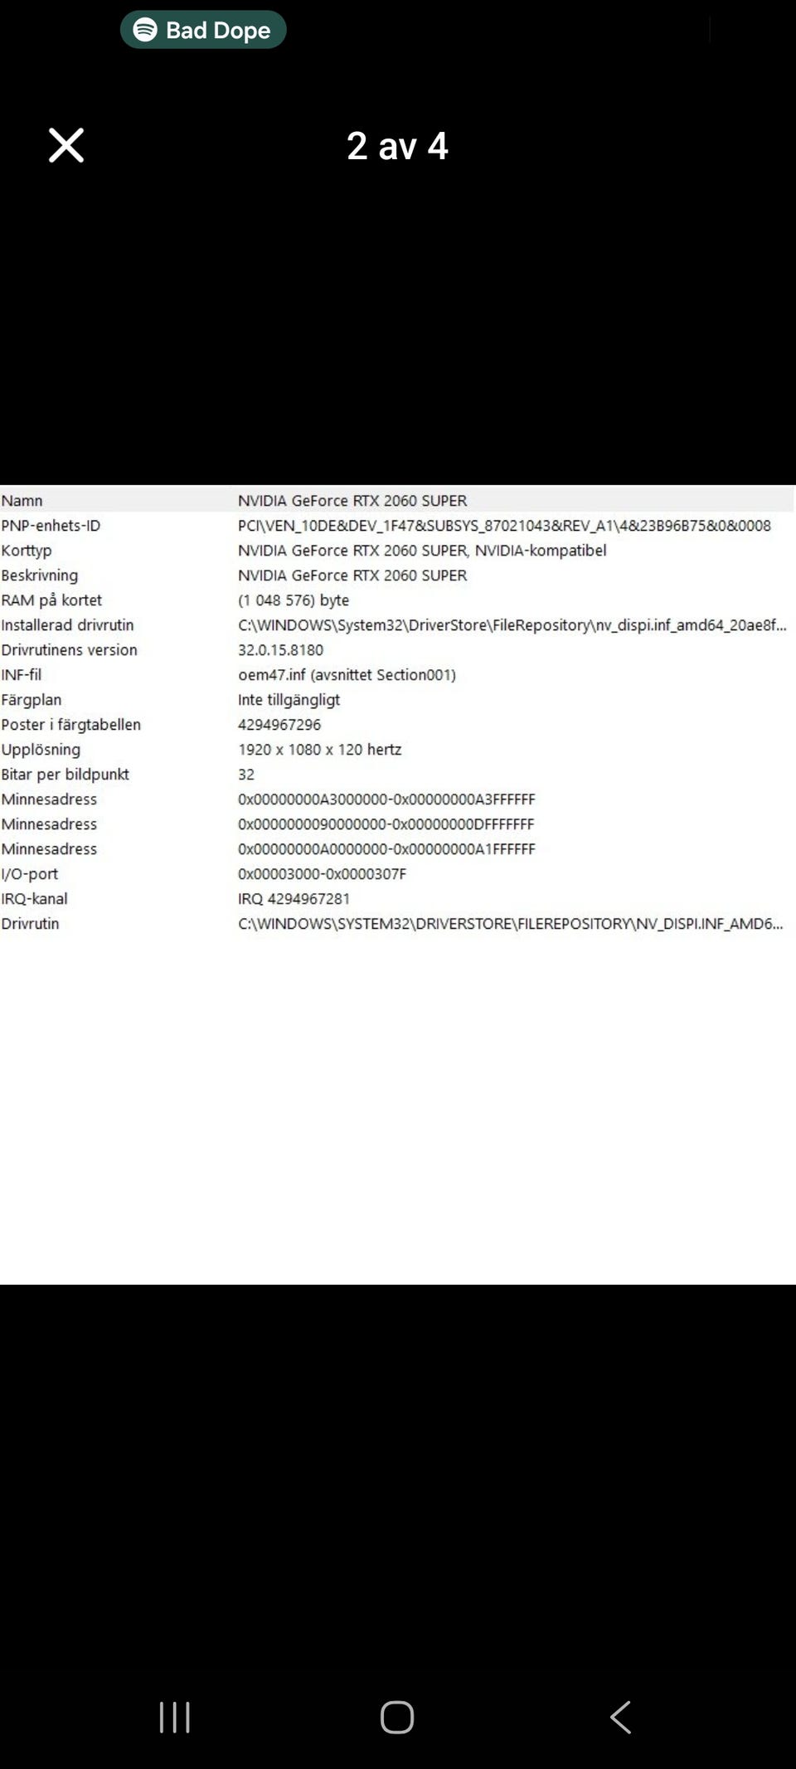Select the nv_dispi.inf_amd64 driver path value
This screenshot has height=1769, width=796.
pos(512,624)
